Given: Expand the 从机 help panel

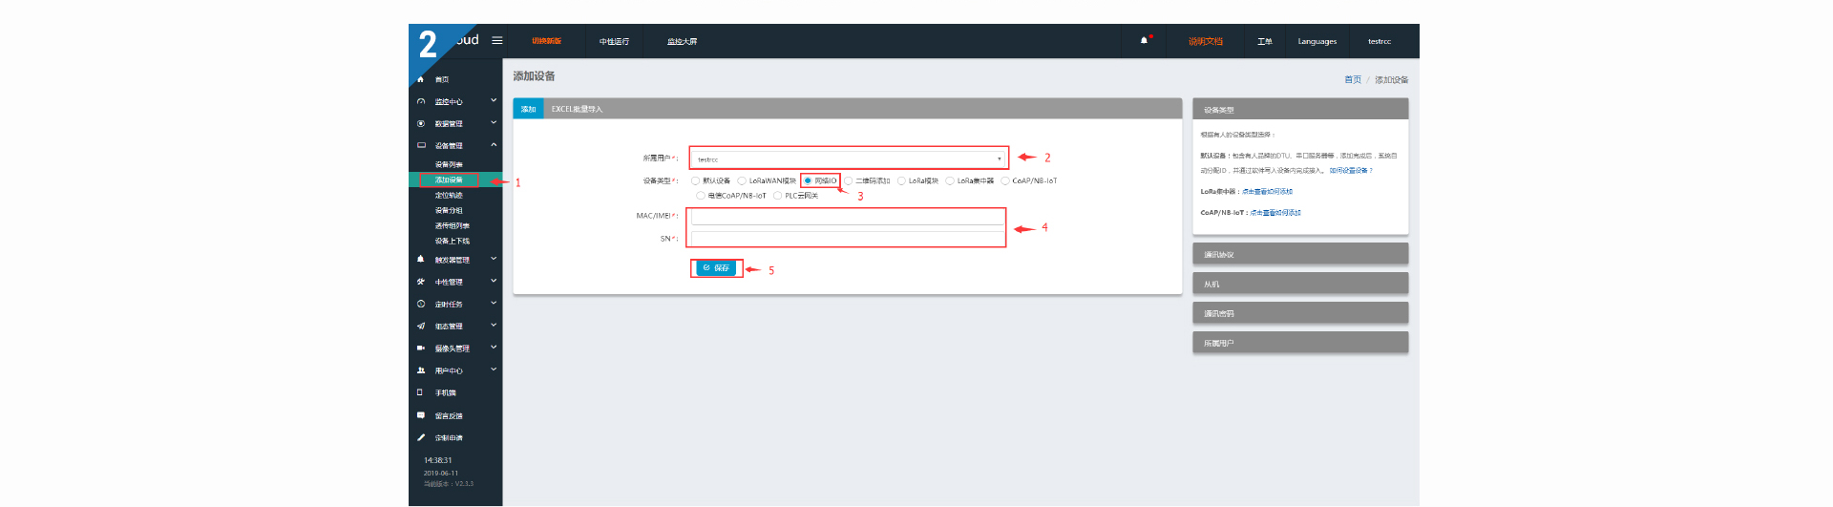Looking at the screenshot, I should [1300, 284].
